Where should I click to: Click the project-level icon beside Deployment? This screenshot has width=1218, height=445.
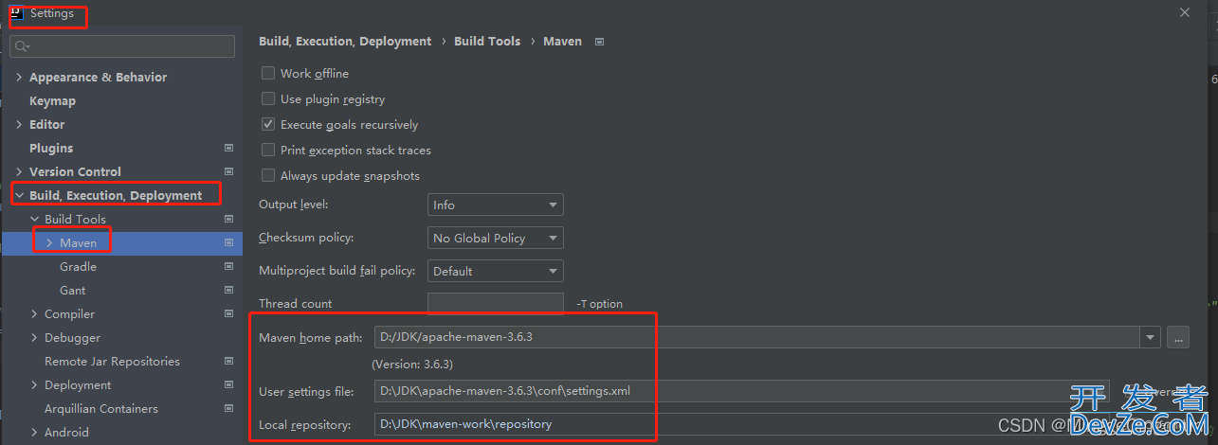tap(228, 384)
